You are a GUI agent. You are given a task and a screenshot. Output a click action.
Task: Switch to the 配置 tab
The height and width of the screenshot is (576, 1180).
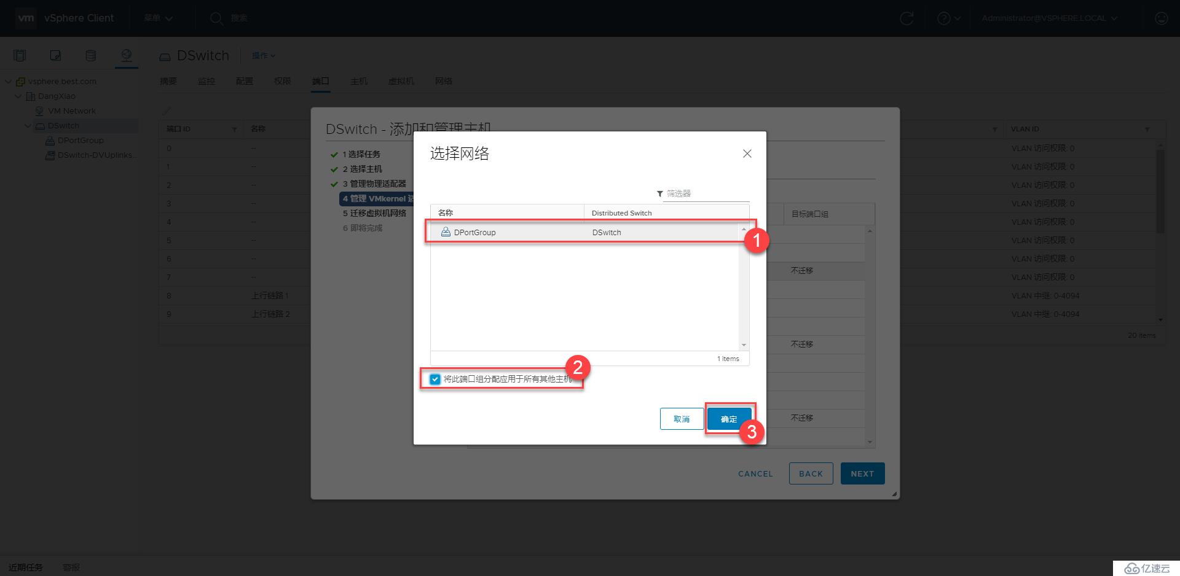(x=244, y=81)
